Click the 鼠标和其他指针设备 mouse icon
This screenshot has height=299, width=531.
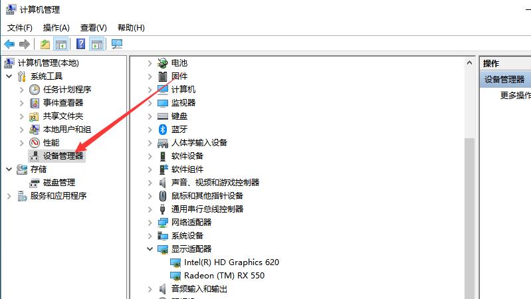coord(163,196)
